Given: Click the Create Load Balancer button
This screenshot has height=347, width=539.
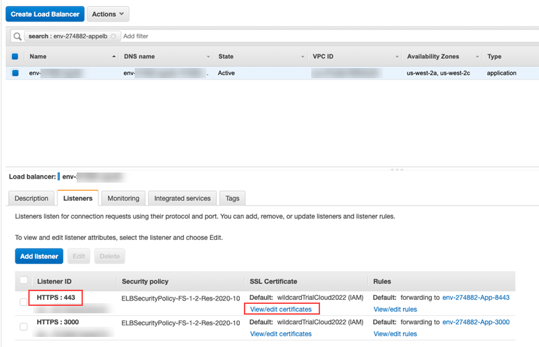Looking at the screenshot, I should [x=44, y=14].
